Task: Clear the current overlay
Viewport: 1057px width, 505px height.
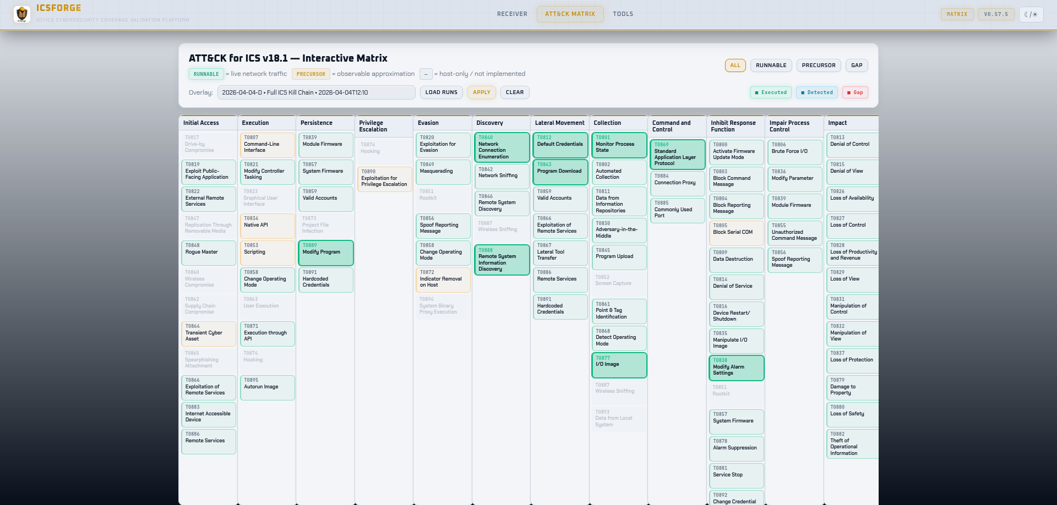Action: click(514, 92)
